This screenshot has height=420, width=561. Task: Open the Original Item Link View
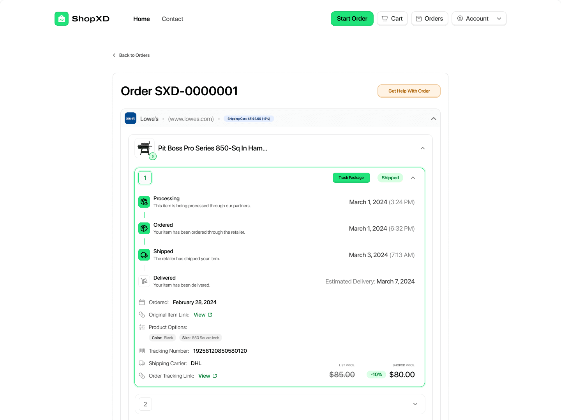203,315
